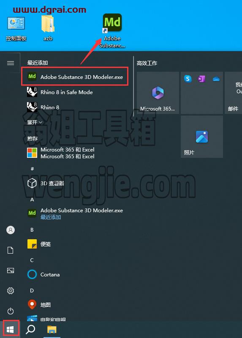Click the Power button in Start sidebar

11,311
